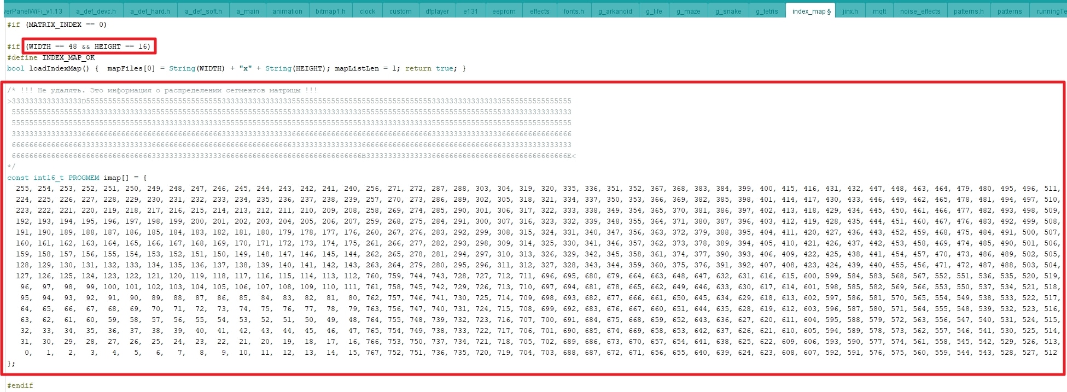
Task: Switch to the g_snake tab
Action: 728,11
